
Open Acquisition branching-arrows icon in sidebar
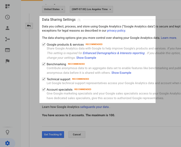pos(7,39)
